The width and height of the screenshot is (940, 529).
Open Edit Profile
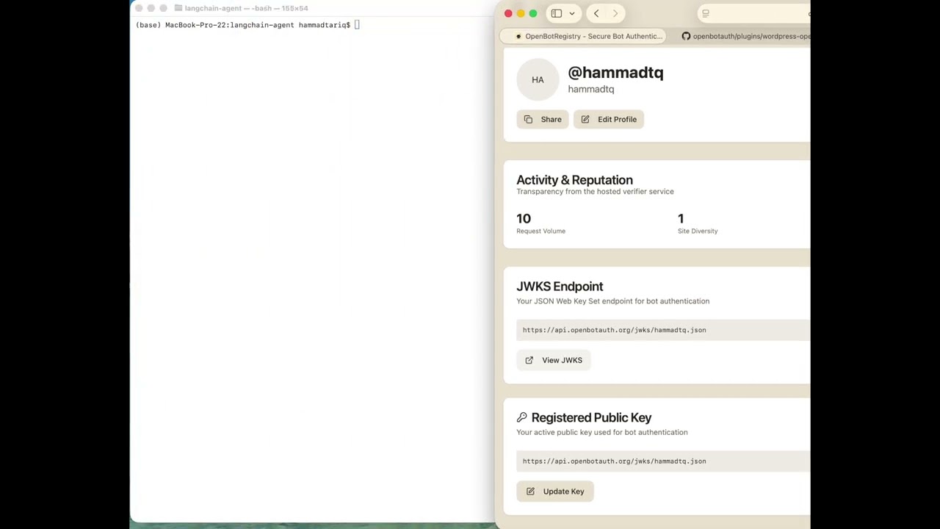[x=609, y=119]
